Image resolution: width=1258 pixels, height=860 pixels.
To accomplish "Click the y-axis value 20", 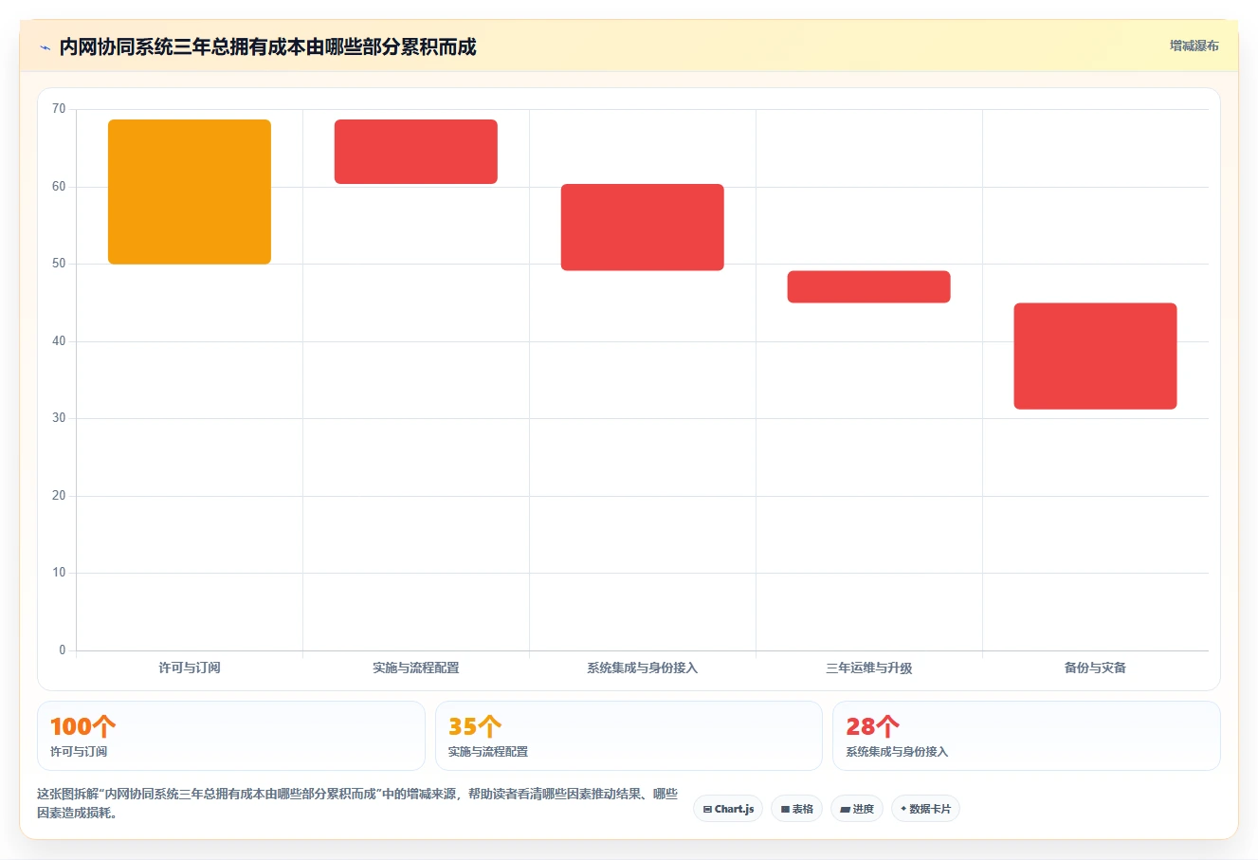I will (59, 496).
